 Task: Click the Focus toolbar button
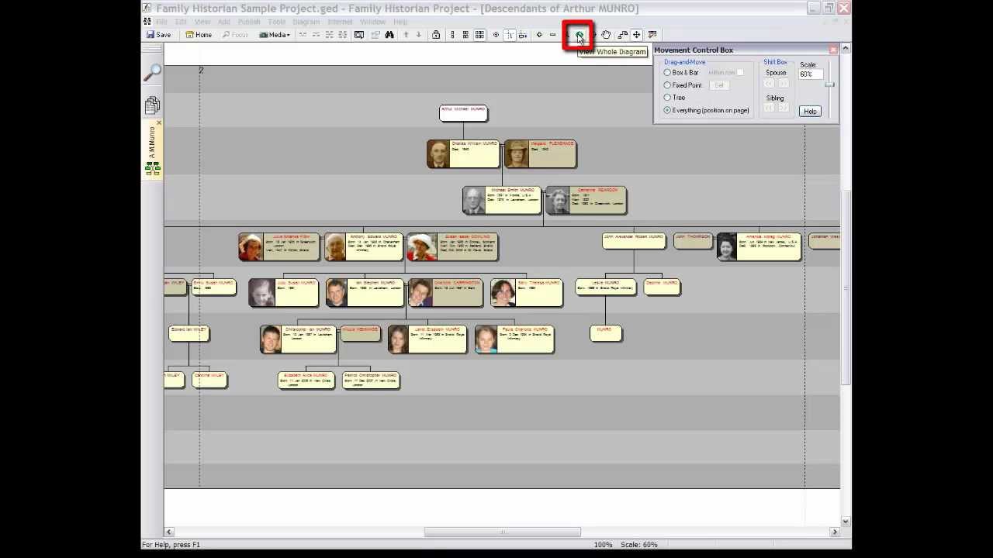(235, 35)
